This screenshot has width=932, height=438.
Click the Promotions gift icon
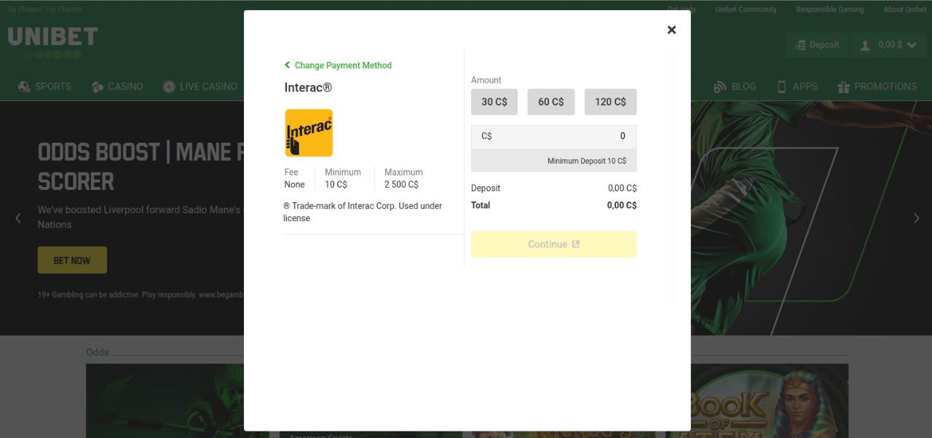[x=844, y=87]
